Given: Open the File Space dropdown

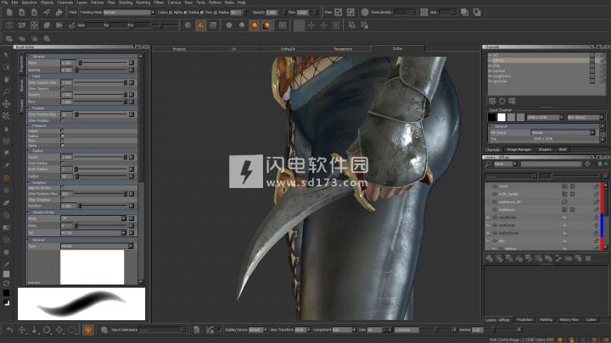Looking at the screenshot, I should pos(563,133).
